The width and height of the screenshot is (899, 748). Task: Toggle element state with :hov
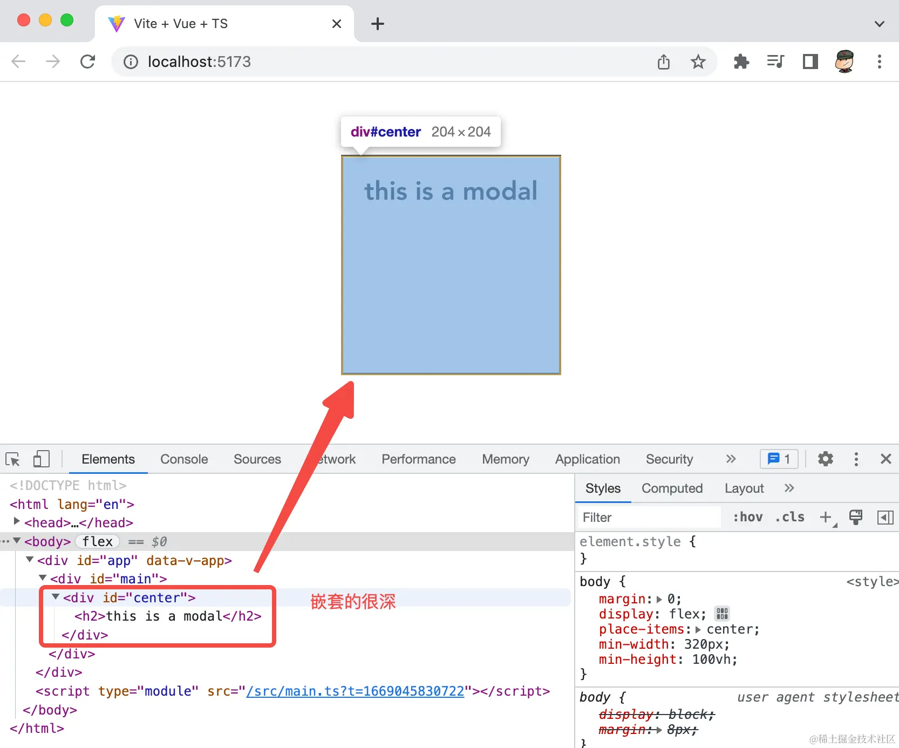point(747,517)
